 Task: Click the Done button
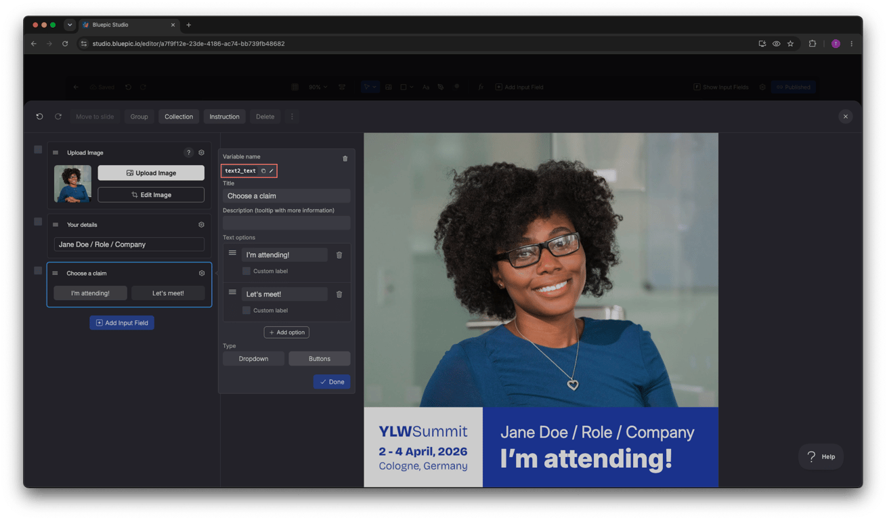(x=332, y=382)
